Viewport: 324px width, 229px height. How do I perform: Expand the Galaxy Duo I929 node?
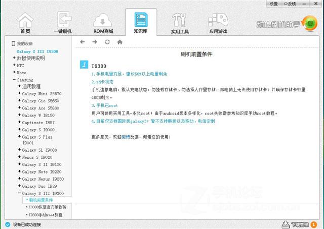(x=19, y=186)
